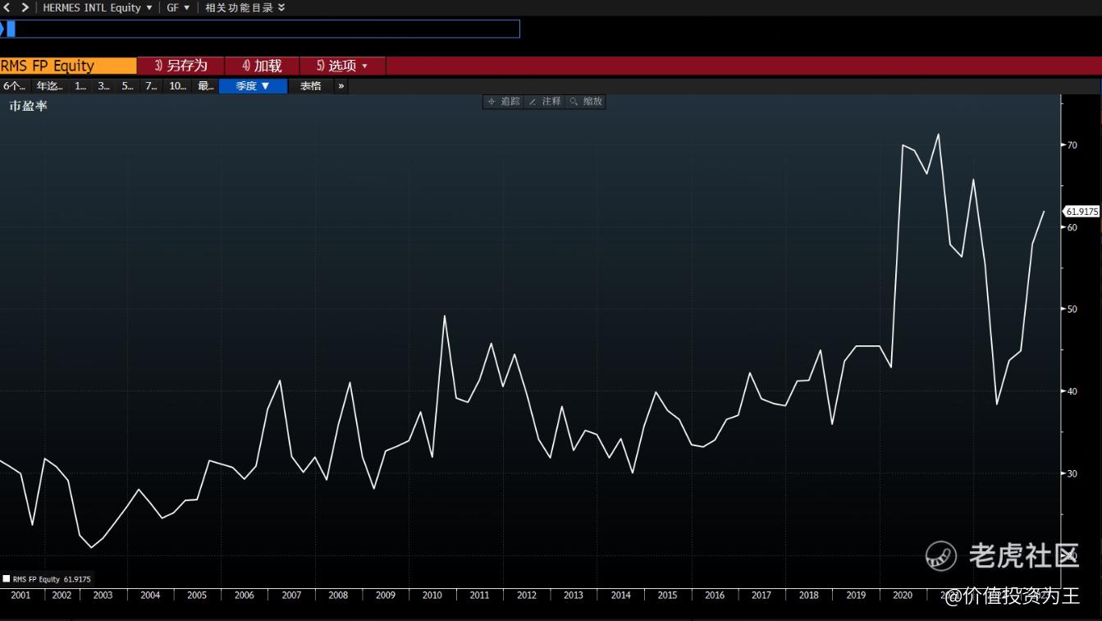Click the double-arrow overflow button after 表格
Image resolution: width=1102 pixels, height=621 pixels.
coord(341,86)
